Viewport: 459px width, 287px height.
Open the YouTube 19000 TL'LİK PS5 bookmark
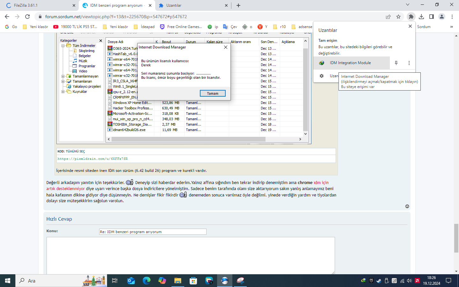point(76,27)
